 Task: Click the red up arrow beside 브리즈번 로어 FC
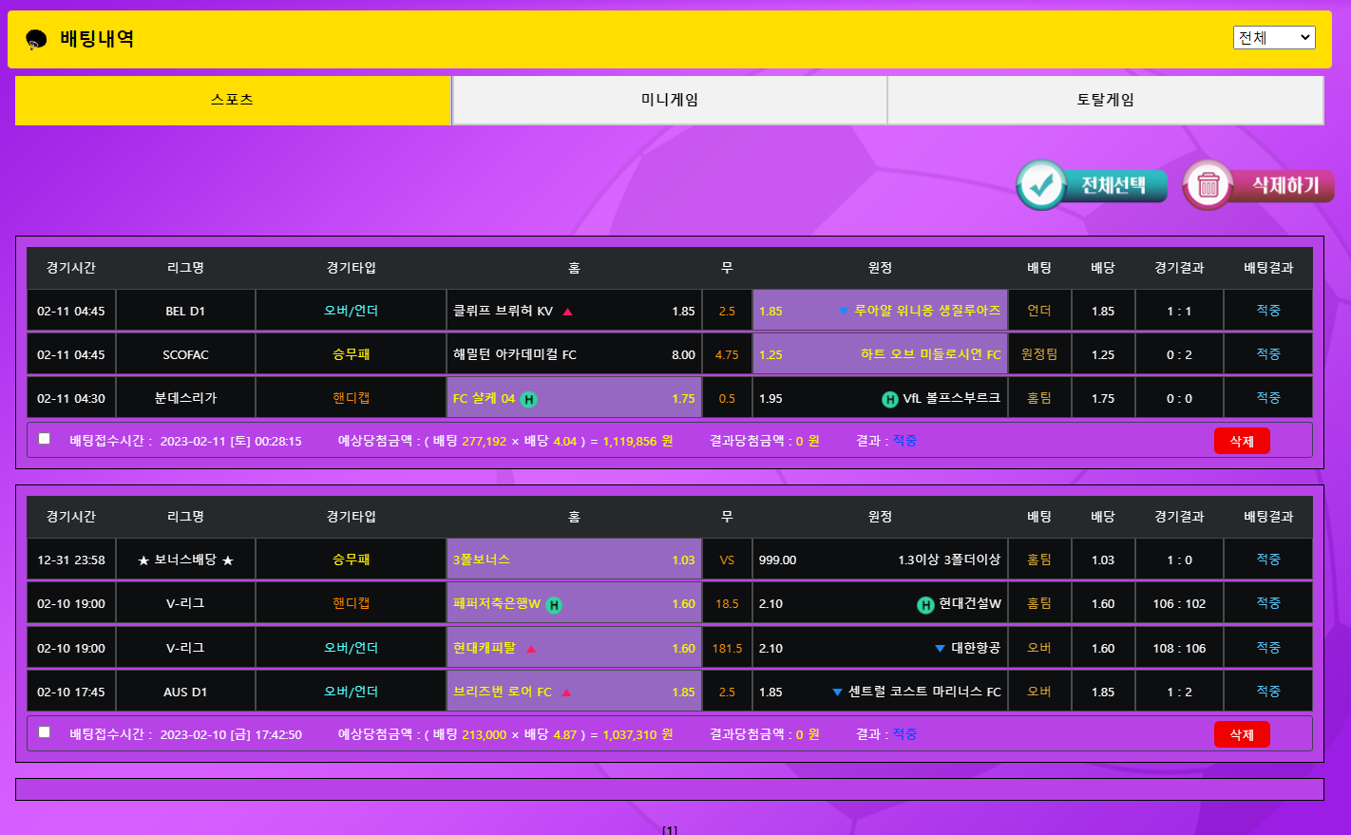[566, 693]
